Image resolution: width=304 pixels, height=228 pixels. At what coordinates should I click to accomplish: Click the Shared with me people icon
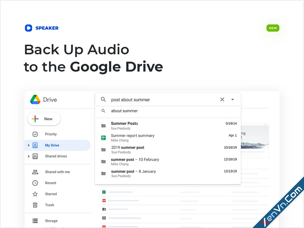35,172
